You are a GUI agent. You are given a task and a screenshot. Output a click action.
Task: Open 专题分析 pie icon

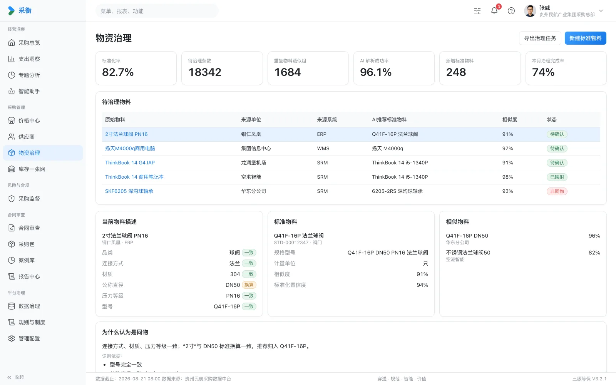click(x=12, y=75)
